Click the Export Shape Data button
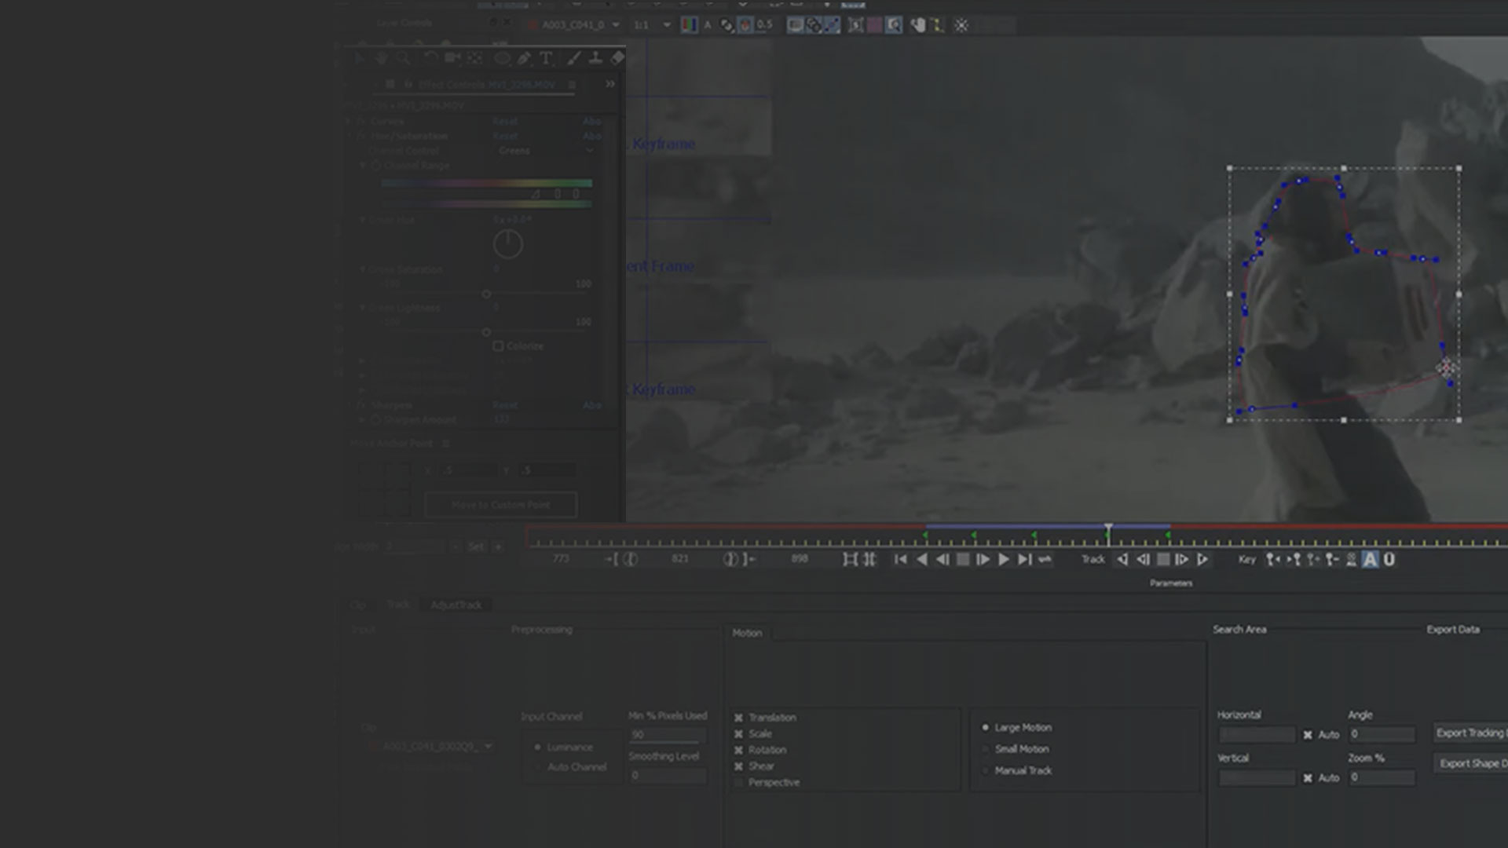This screenshot has width=1508, height=848. point(1470,763)
